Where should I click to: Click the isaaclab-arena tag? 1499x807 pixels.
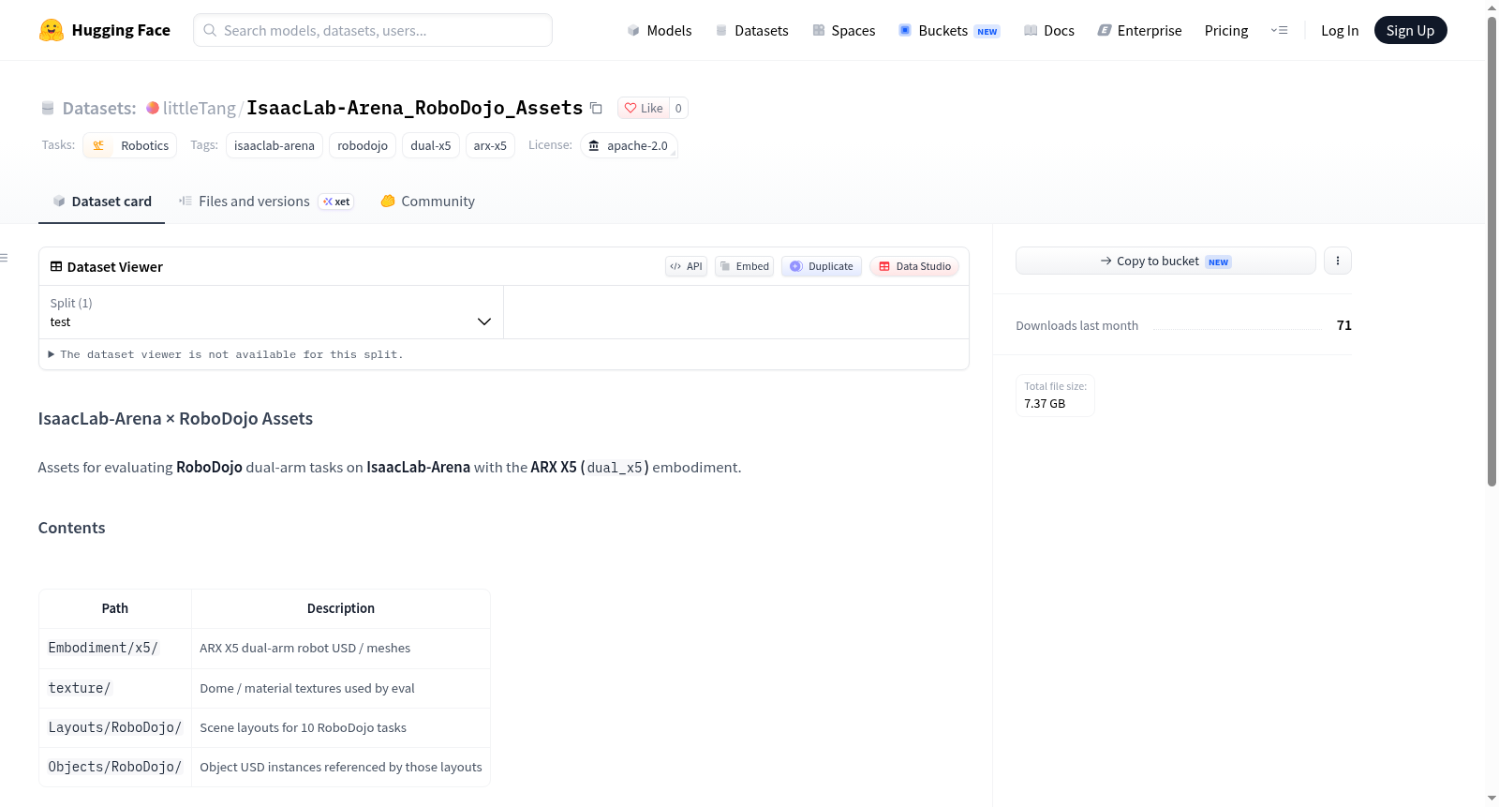(x=275, y=145)
